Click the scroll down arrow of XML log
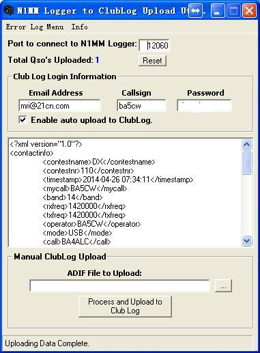 pos(247,240)
